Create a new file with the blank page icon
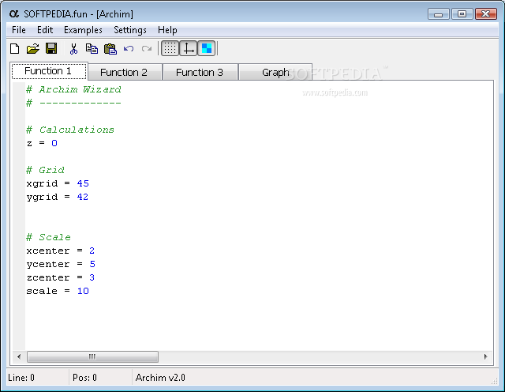 tap(14, 49)
